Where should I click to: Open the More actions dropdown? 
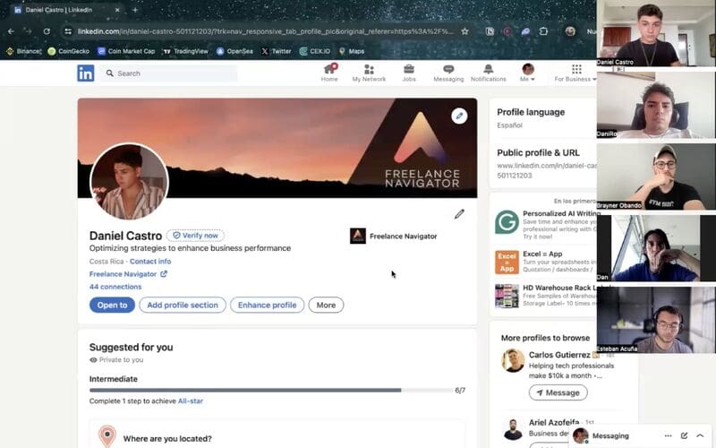pos(326,305)
